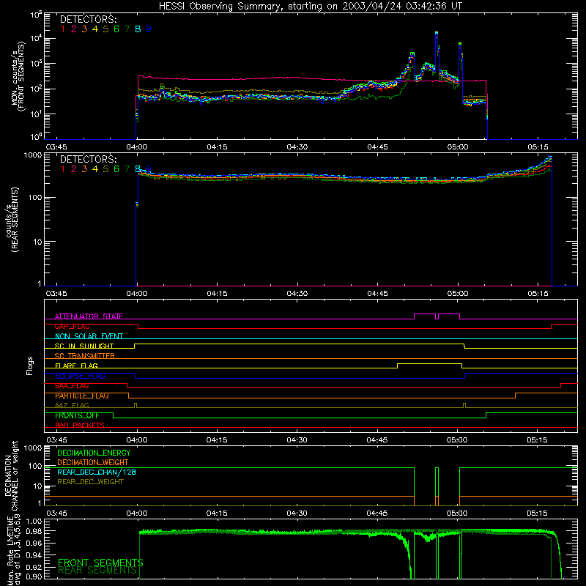The image size is (586, 586).
Task: Click the MON. counts/s (FRONT SEGMENTS) axis label
Action: [x=18, y=76]
